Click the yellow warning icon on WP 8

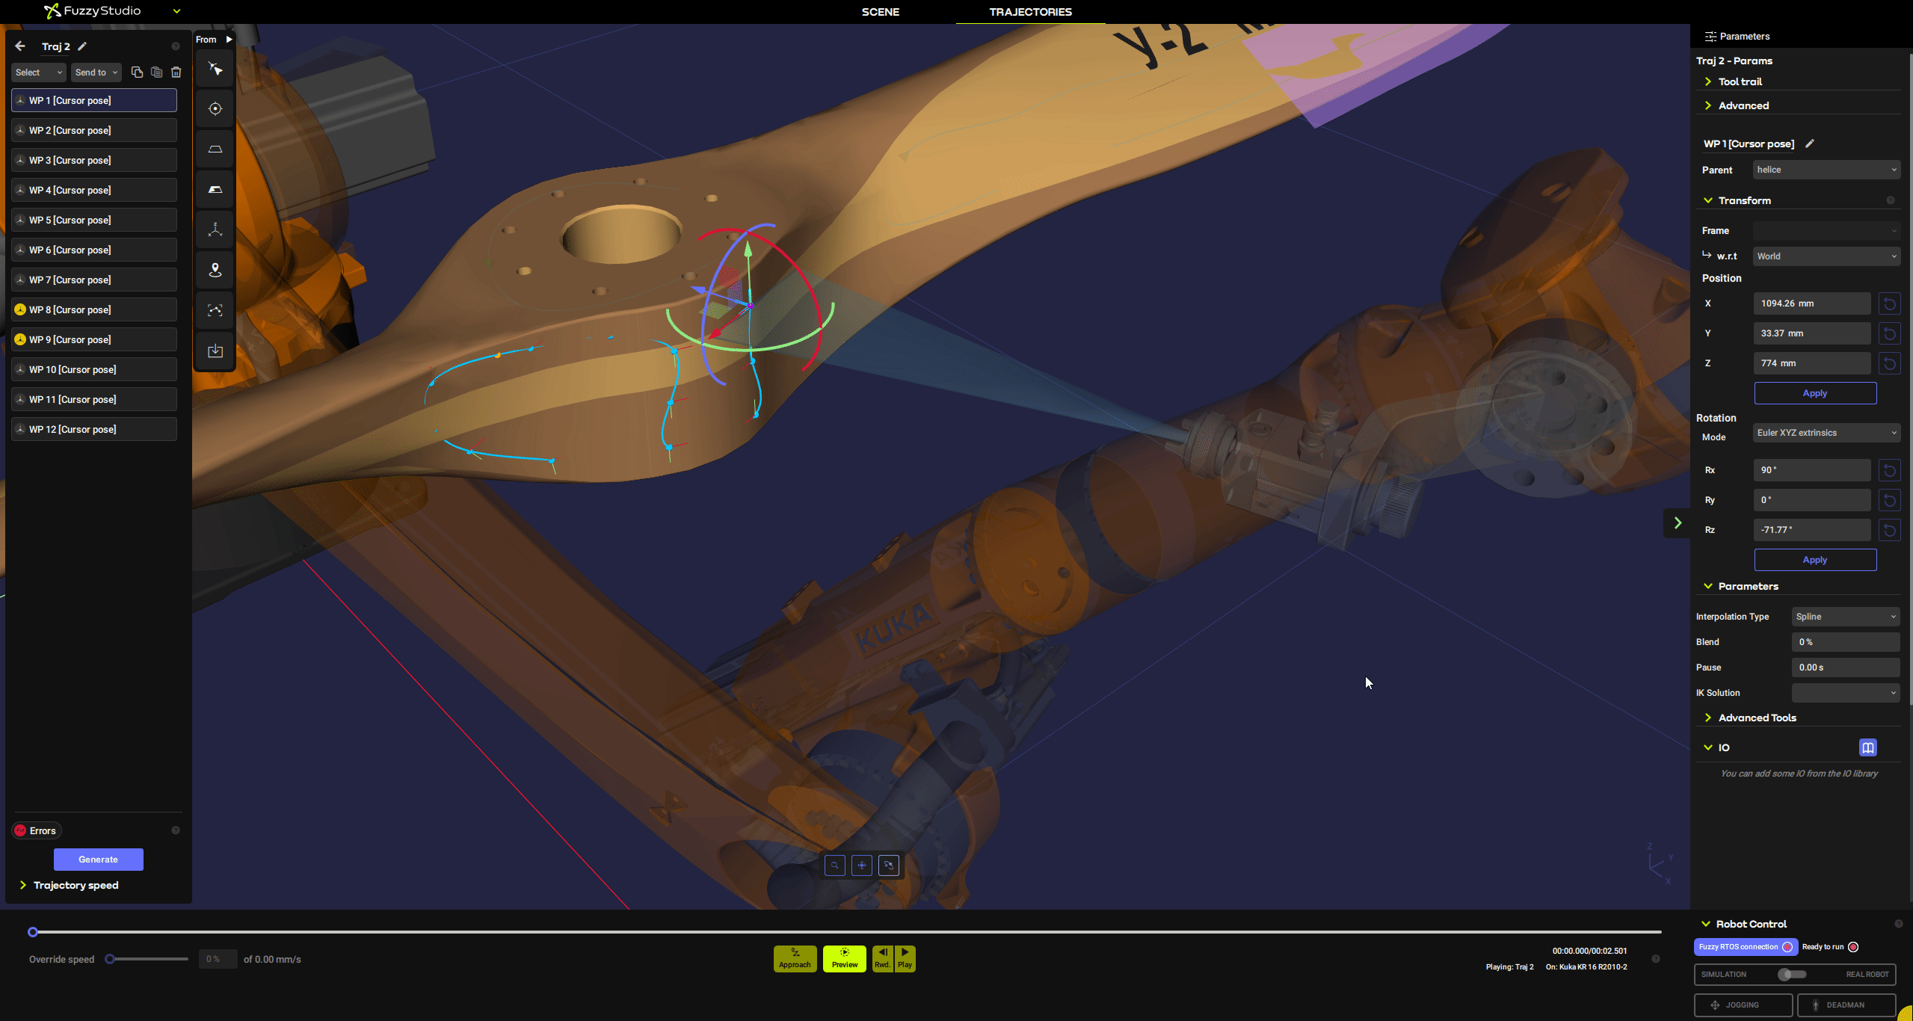20,309
